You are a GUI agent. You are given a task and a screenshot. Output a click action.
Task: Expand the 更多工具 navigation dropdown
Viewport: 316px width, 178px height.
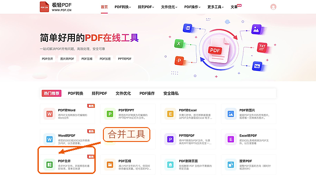(215, 7)
